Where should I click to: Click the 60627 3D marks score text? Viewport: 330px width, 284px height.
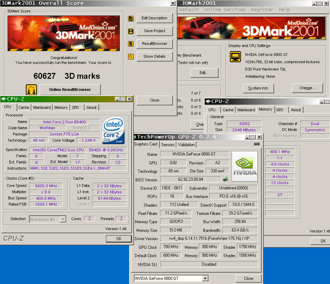tap(67, 76)
